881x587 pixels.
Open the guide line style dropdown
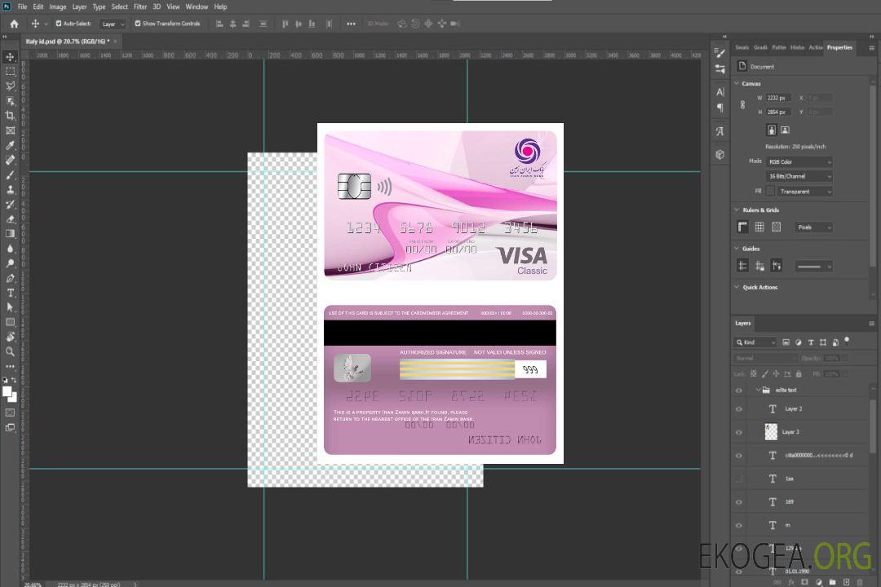tap(814, 267)
